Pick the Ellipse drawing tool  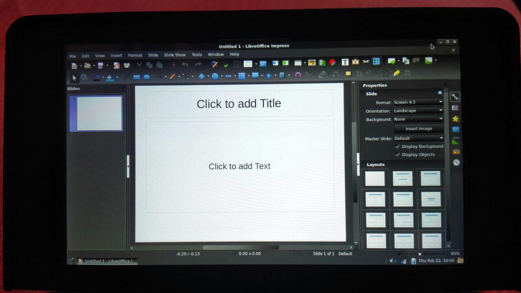point(147,77)
